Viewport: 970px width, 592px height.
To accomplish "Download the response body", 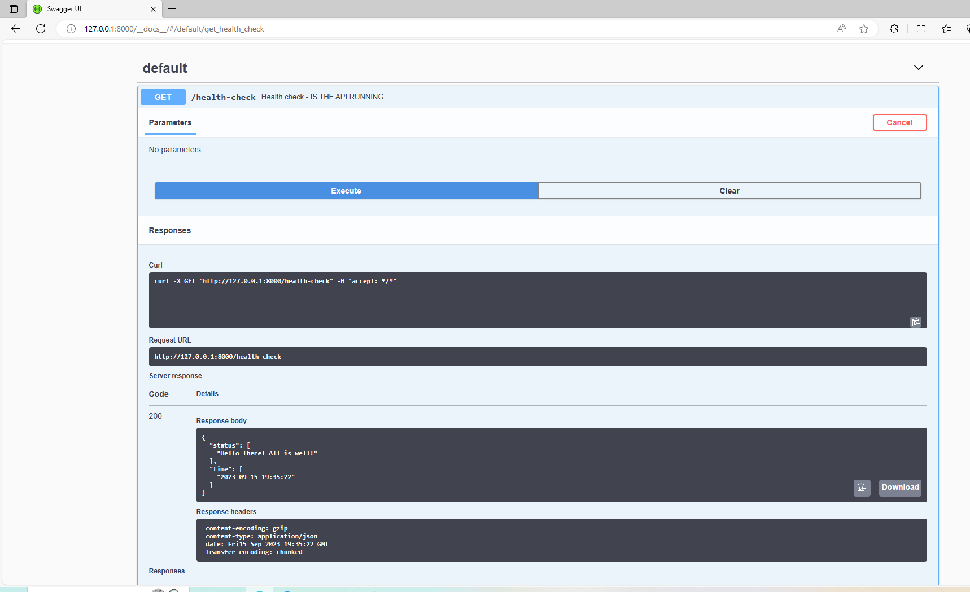I will [x=899, y=488].
